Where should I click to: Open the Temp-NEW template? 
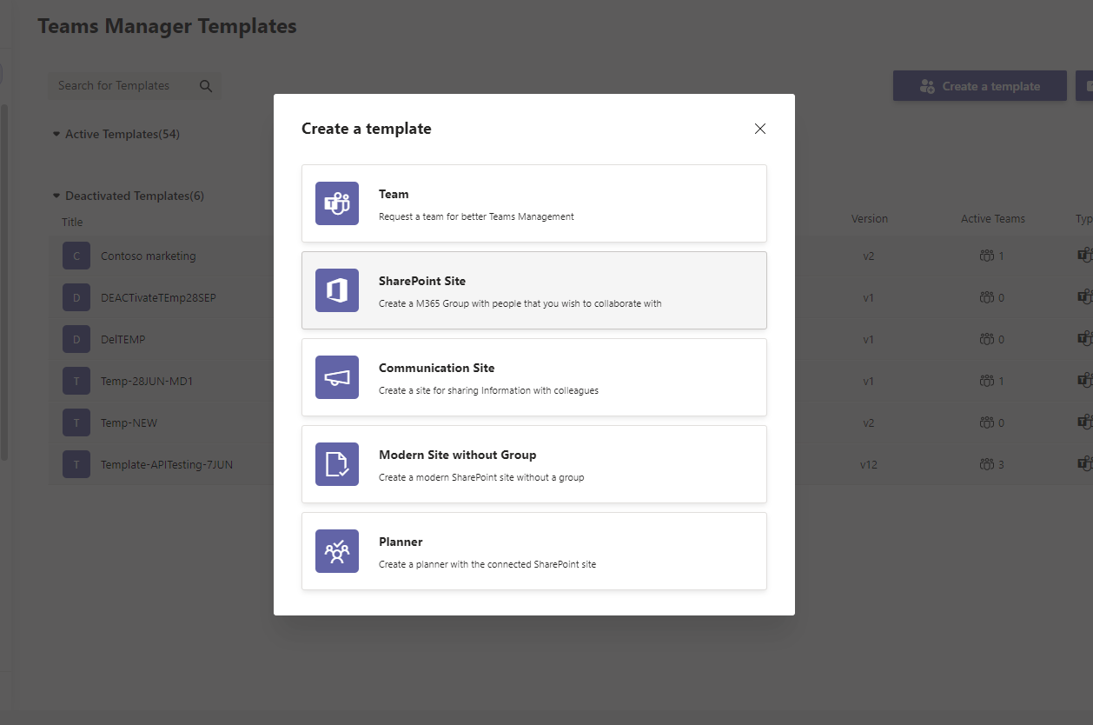pyautogui.click(x=129, y=422)
